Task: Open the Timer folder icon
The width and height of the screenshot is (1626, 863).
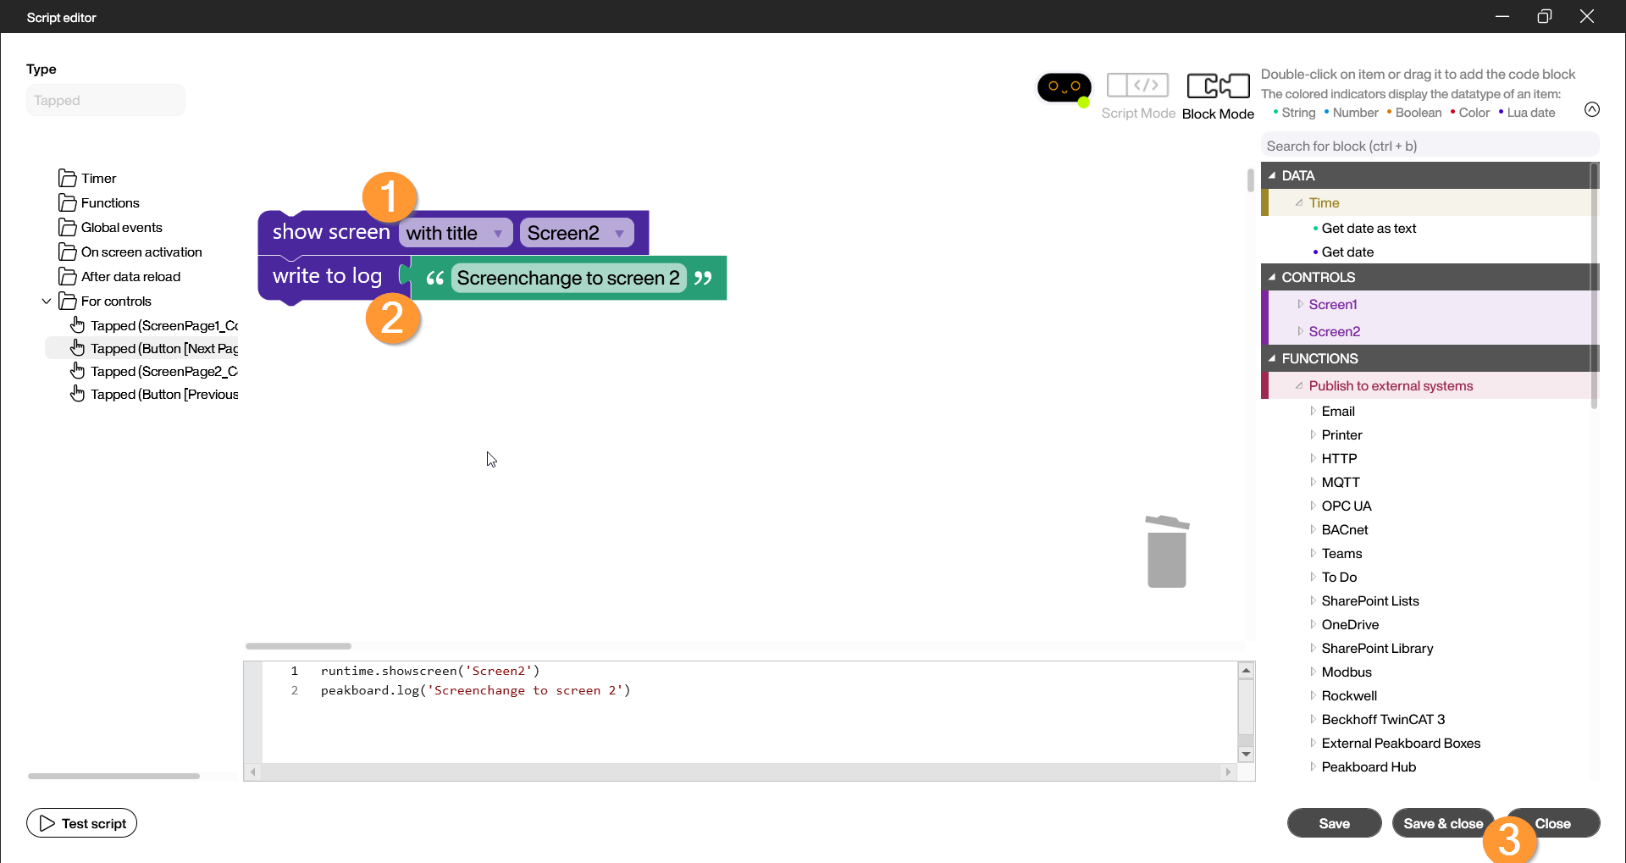Action: coord(68,178)
